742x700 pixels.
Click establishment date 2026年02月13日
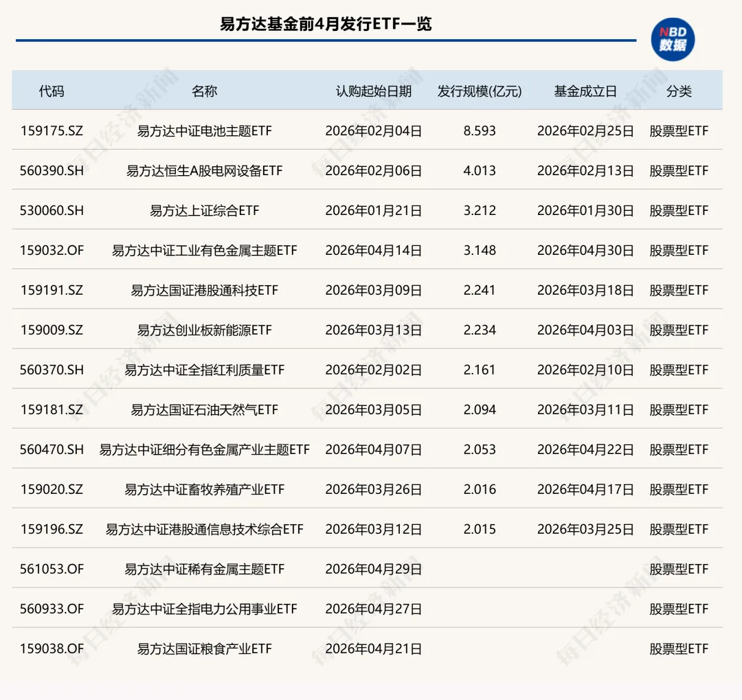(x=585, y=170)
